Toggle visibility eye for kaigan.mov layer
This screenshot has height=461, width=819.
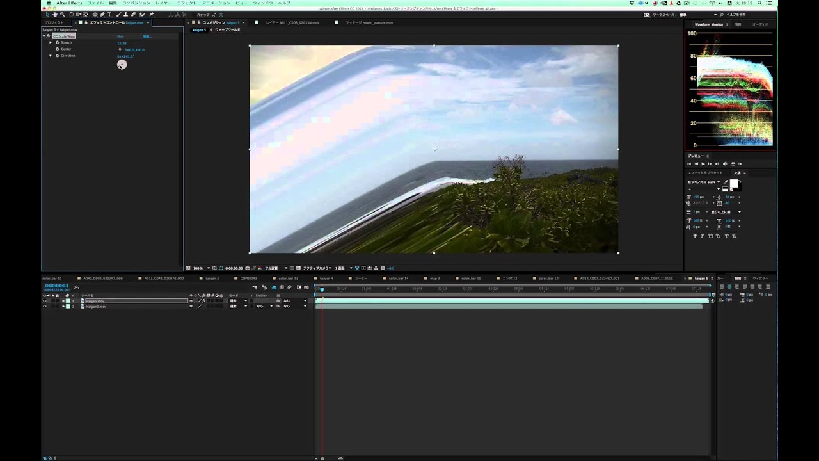click(45, 301)
